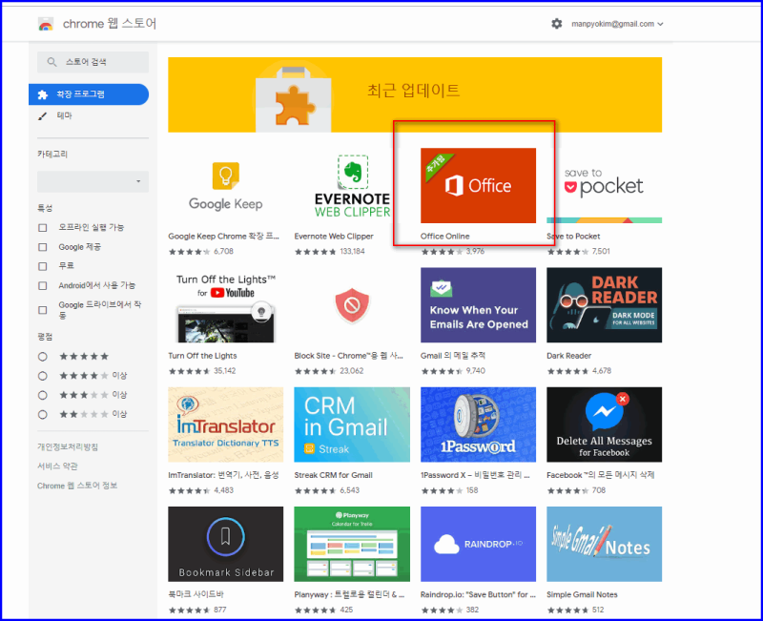Click the Save to Pocket title text
This screenshot has width=763, height=621.
click(574, 236)
